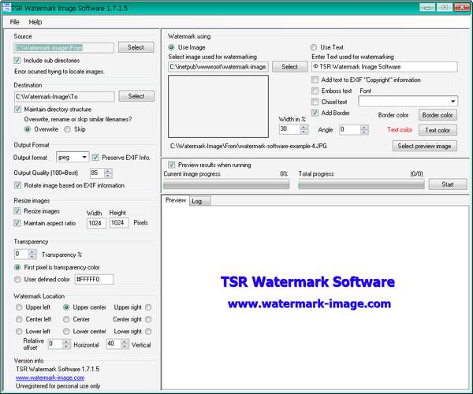This screenshot has height=394, width=473.
Task: Toggle Preview results when running checkbox
Action: 171,165
